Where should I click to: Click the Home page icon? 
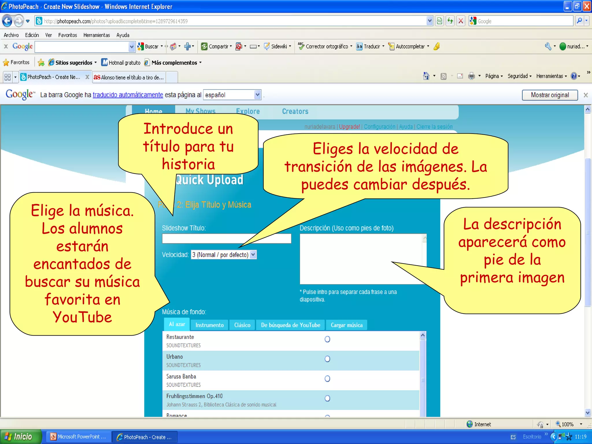426,76
